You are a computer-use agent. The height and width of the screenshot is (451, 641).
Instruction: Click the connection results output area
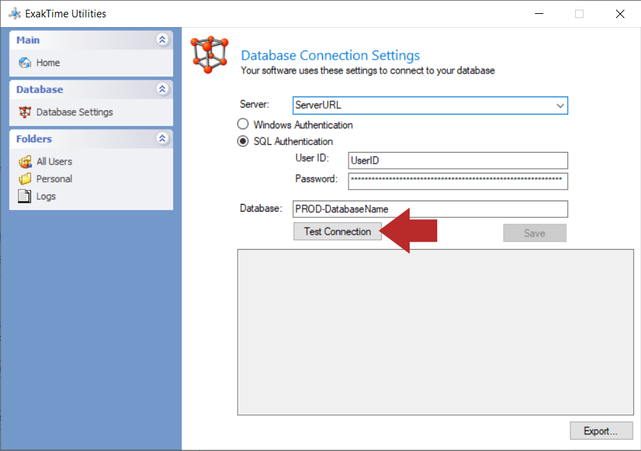pyautogui.click(x=435, y=332)
